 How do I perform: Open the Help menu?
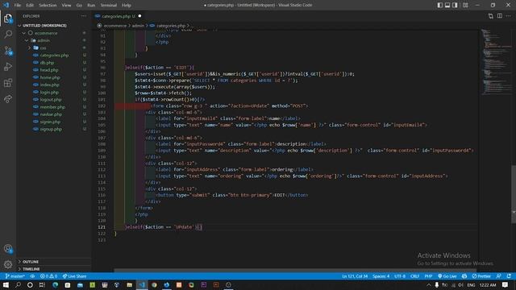(x=127, y=5)
